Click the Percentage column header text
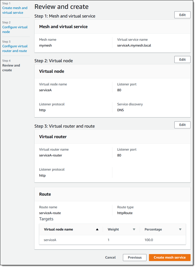This screenshot has height=268, width=196. (153, 229)
